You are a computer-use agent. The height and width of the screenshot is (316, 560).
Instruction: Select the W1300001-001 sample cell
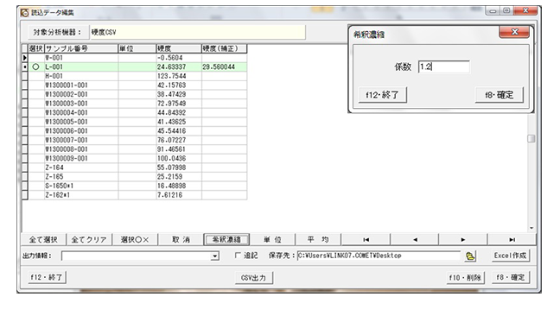pyautogui.click(x=81, y=85)
